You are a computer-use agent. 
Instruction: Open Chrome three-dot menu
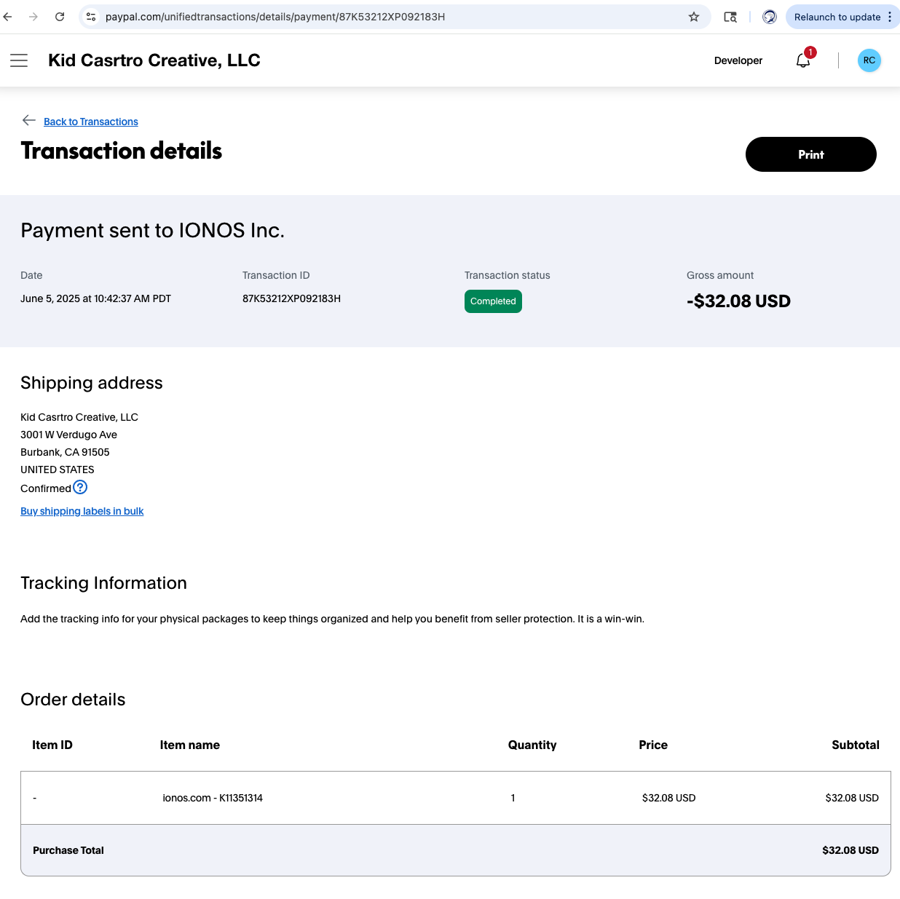(x=890, y=17)
